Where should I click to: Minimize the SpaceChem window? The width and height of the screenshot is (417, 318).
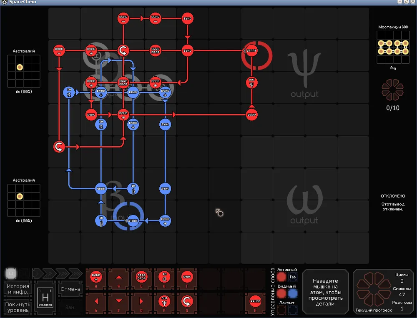pyautogui.click(x=400, y=2)
